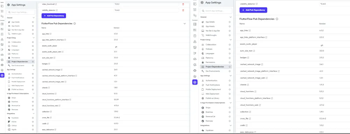Collapse In App Purchases & Subscriptions, left window
The height and width of the screenshot is (134, 350).
tap(34, 94)
